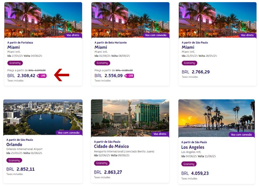This screenshot has width=259, height=189.
Task: Click the red arrow beside the Fortaleza price
Action: [x=62, y=75]
